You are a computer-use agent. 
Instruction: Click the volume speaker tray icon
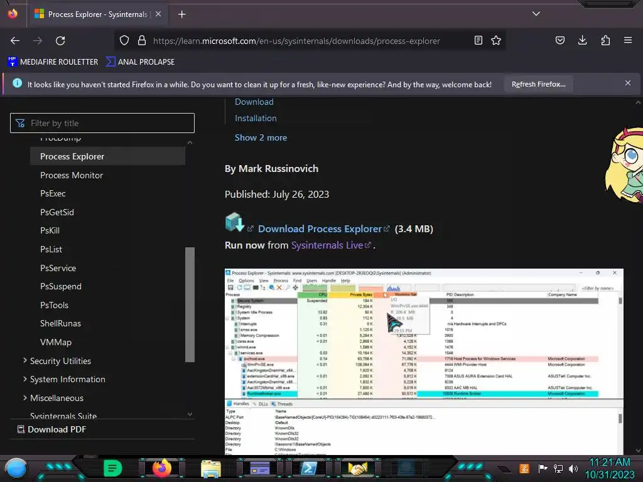(x=573, y=468)
